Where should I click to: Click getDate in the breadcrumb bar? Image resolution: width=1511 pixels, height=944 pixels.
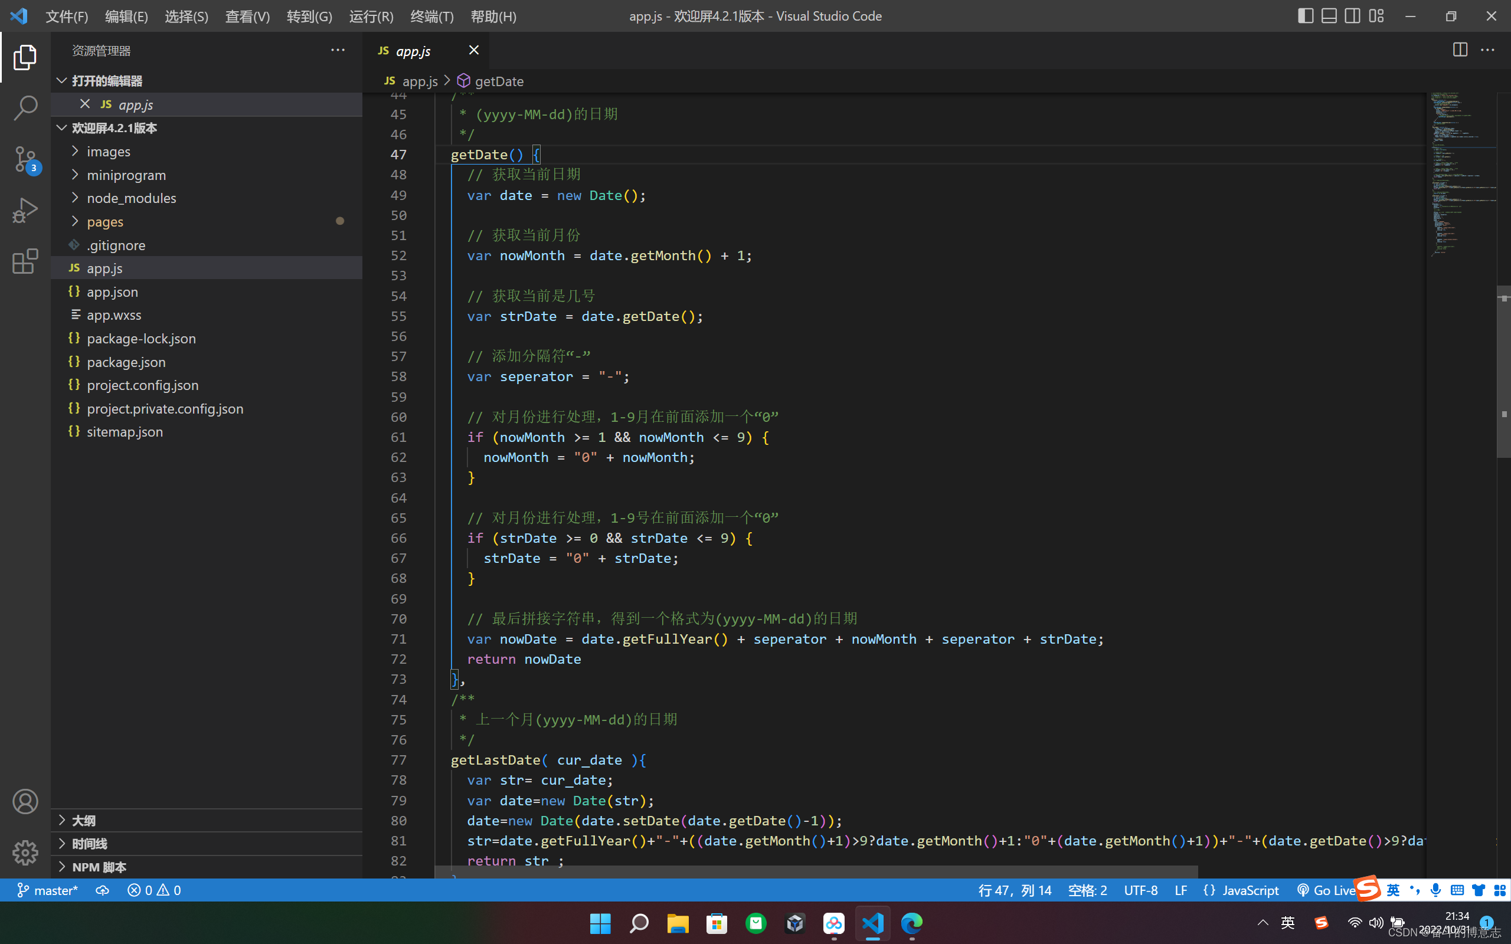[499, 81]
